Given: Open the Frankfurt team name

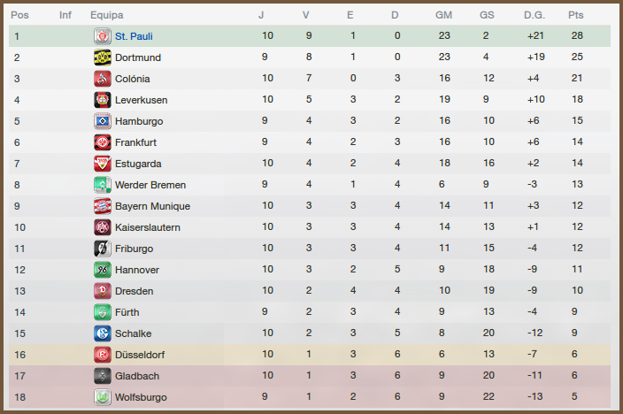Looking at the screenshot, I should (x=137, y=142).
